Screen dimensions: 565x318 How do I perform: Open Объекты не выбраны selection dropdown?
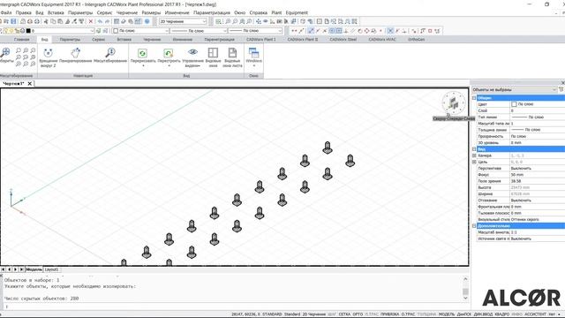click(514, 89)
